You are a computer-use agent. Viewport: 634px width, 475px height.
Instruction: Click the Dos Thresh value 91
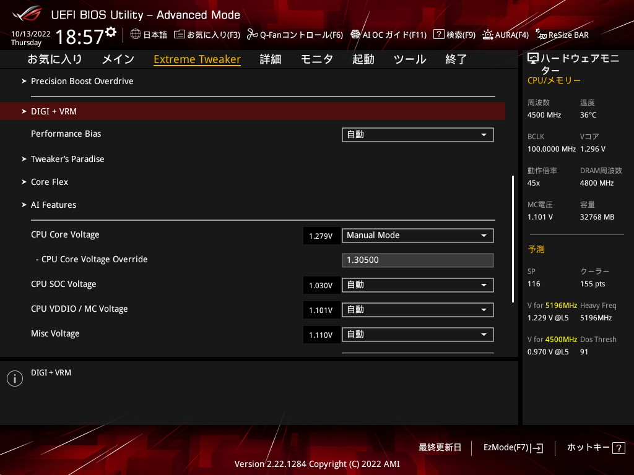coord(584,352)
